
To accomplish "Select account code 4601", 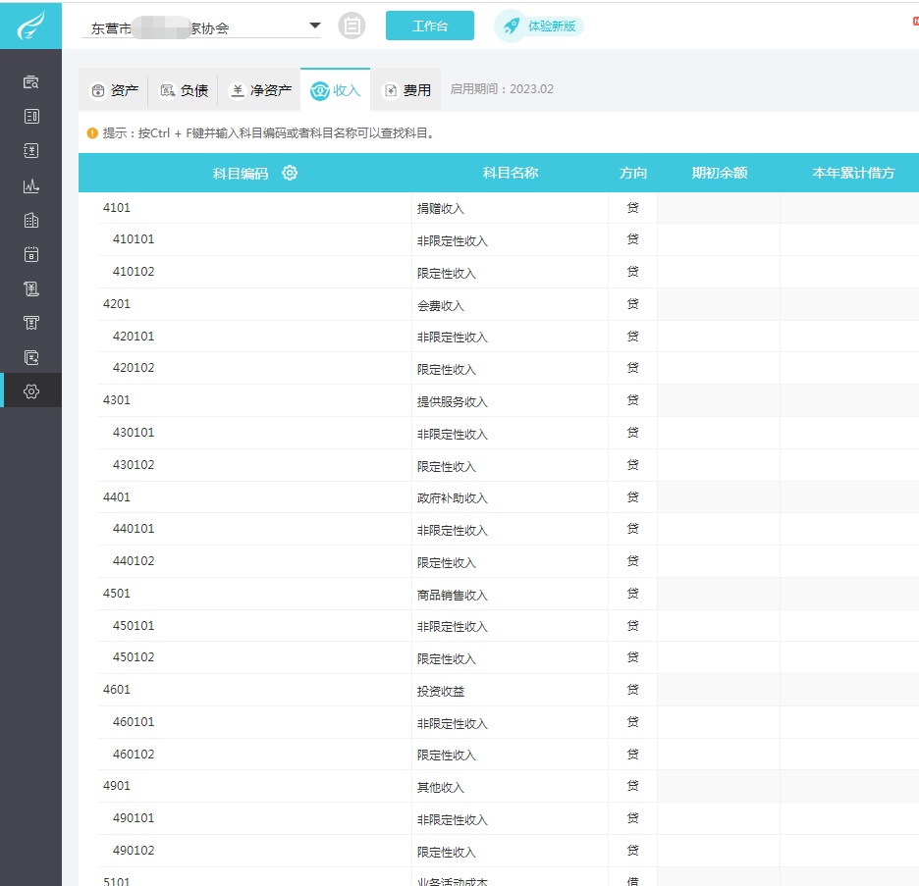I will tap(117, 690).
